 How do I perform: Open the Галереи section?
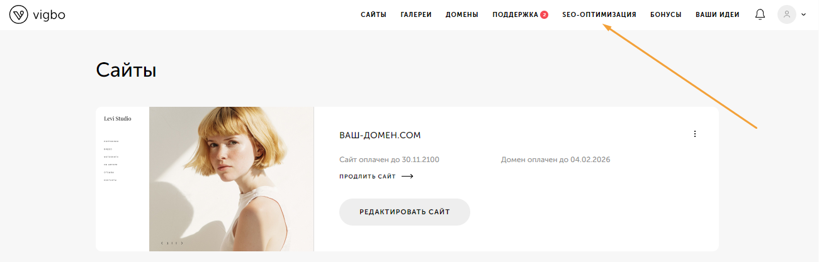click(416, 14)
